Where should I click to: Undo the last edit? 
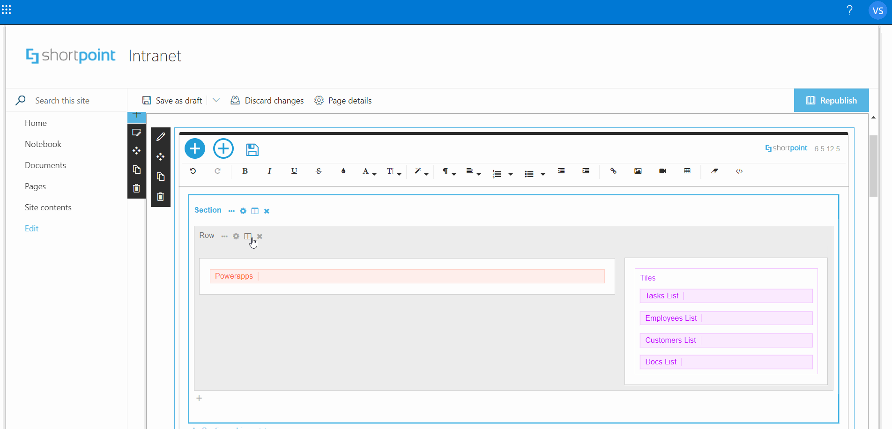[193, 171]
